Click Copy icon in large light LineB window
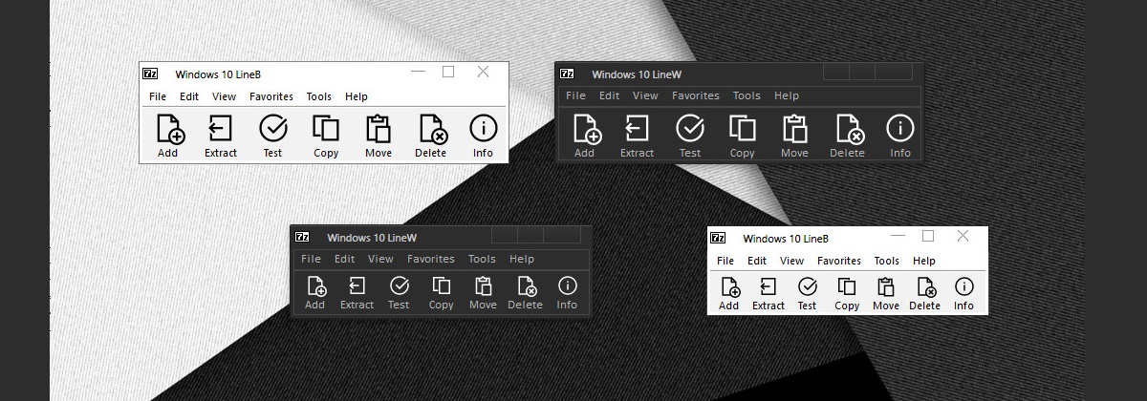Screen dimensions: 1147x401 326,129
